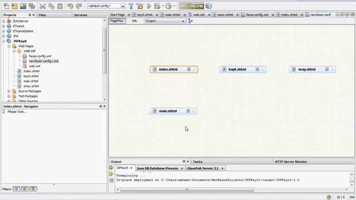
Task: Debug the main project
Action: coord(157,6)
